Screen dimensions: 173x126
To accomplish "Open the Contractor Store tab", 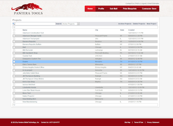I will 149,9.
